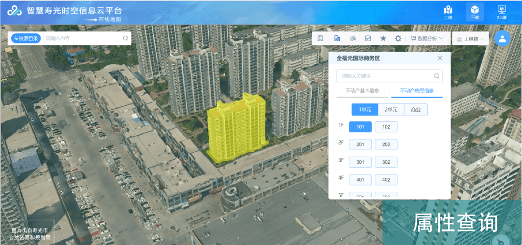522x245 pixels.
Task: Select the 三维 cube view mode
Action: pyautogui.click(x=475, y=12)
